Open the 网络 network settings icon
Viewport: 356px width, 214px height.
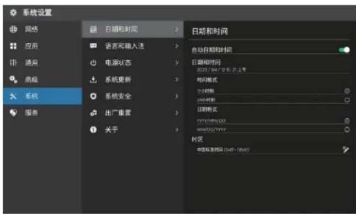point(13,29)
